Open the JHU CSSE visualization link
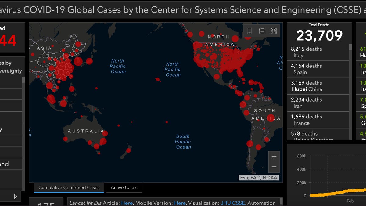 click(233, 203)
